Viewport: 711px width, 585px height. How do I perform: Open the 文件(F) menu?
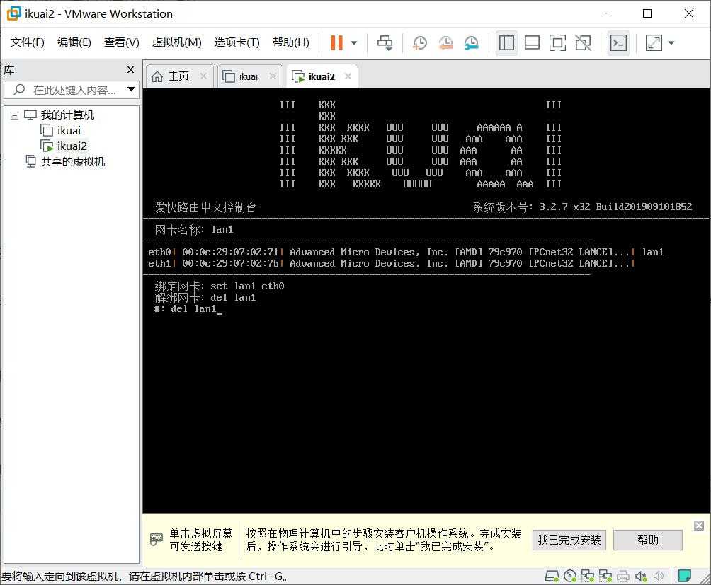pos(27,42)
